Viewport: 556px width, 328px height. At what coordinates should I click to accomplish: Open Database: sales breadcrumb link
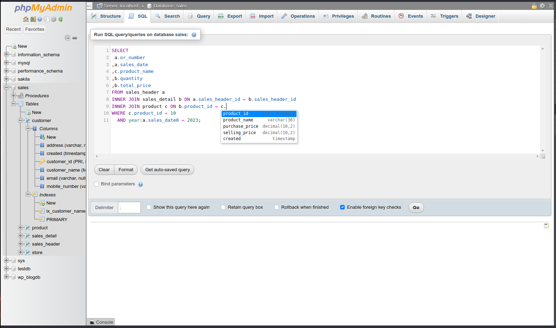pos(170,6)
